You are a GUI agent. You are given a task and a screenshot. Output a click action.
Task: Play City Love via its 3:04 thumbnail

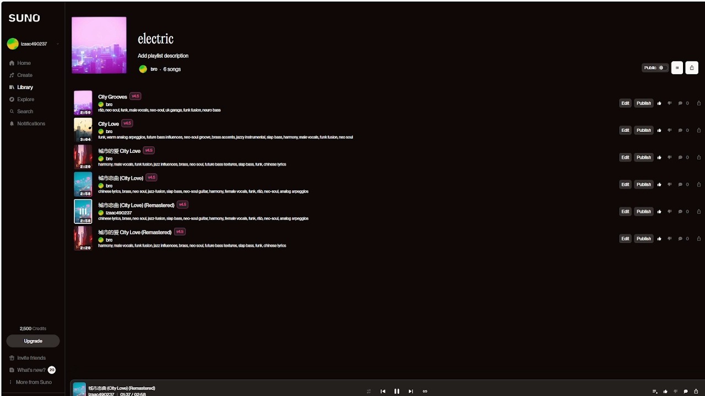83,130
